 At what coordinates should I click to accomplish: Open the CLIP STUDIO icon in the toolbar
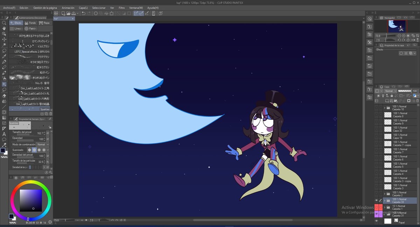[x=56, y=13]
